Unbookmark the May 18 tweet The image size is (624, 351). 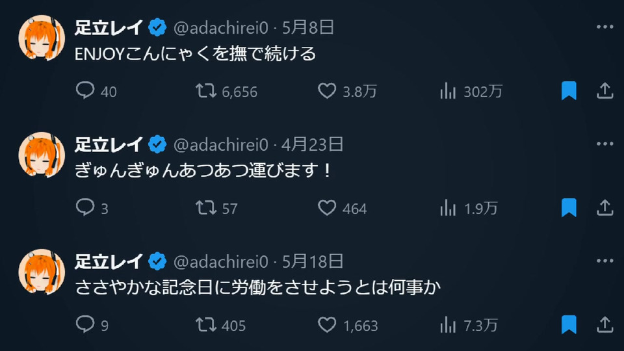[569, 324]
